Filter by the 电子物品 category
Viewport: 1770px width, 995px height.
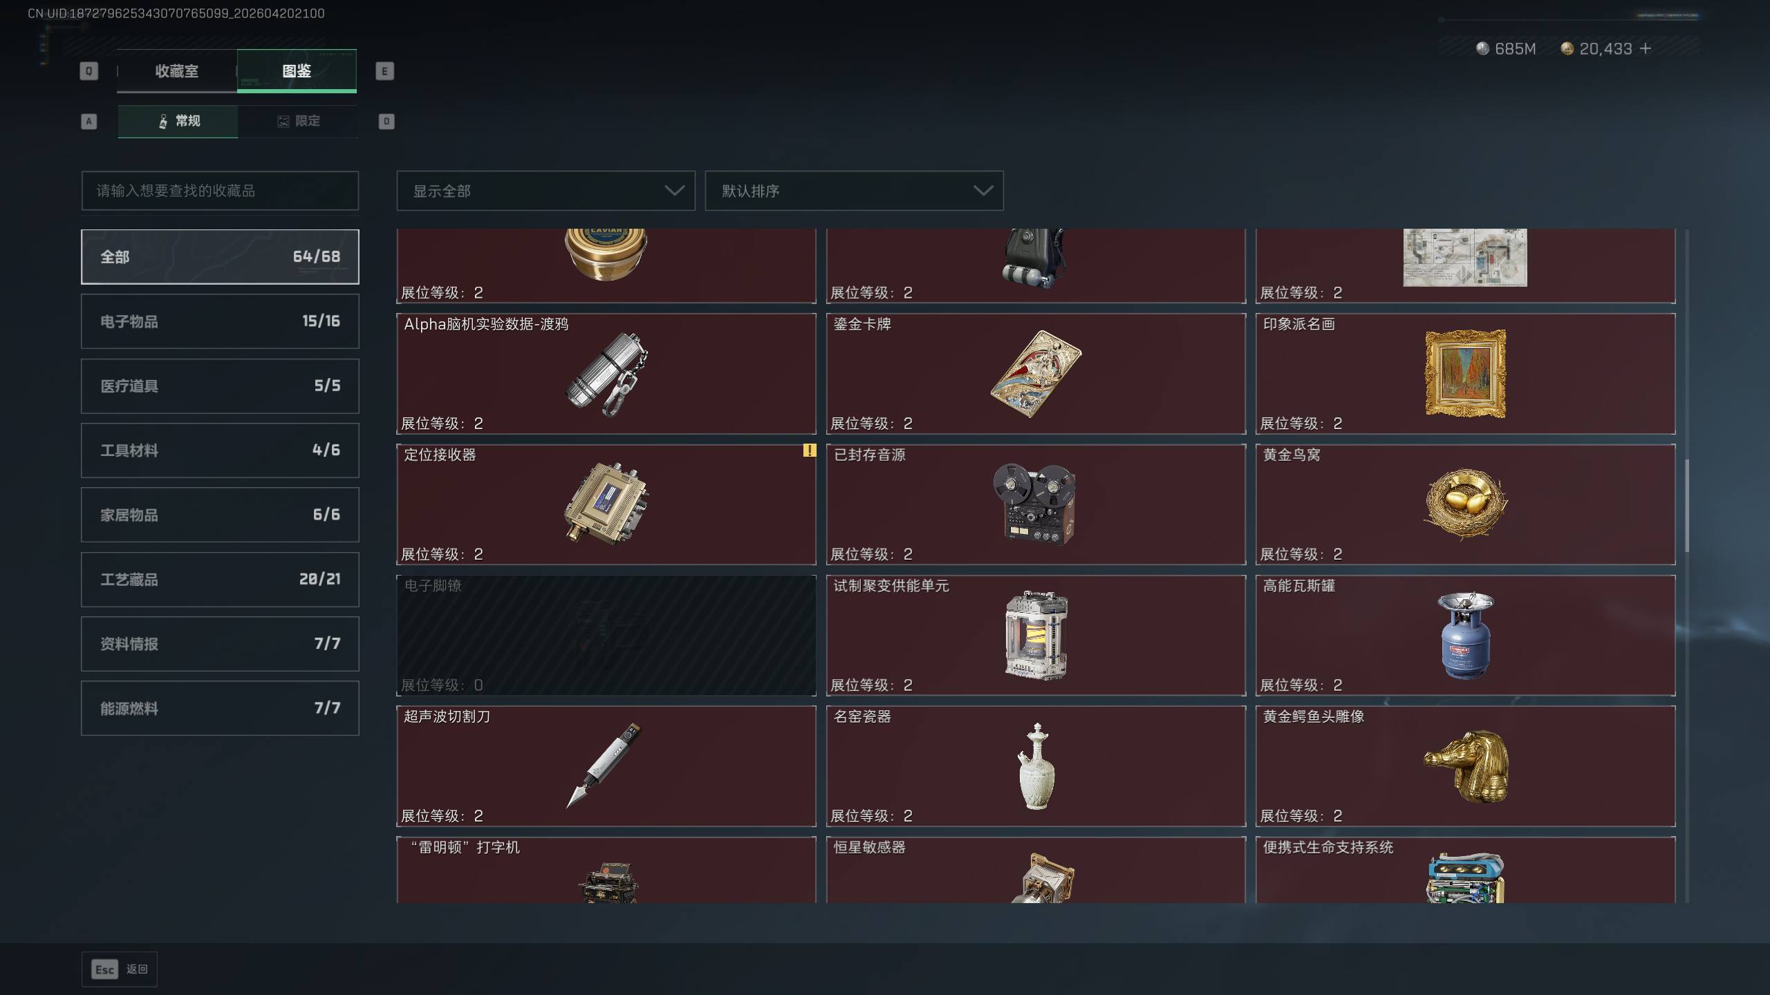pos(220,321)
